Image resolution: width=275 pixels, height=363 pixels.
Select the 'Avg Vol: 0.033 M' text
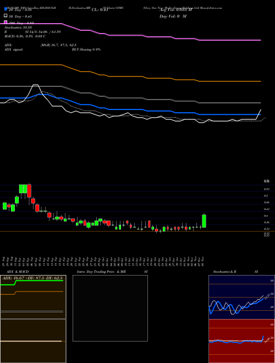(175, 10)
